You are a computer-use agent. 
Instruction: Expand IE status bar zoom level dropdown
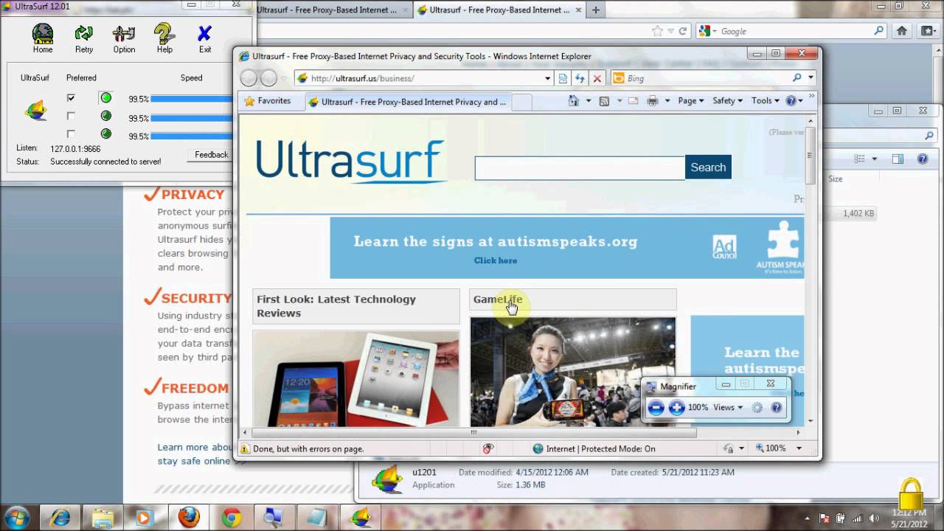799,448
